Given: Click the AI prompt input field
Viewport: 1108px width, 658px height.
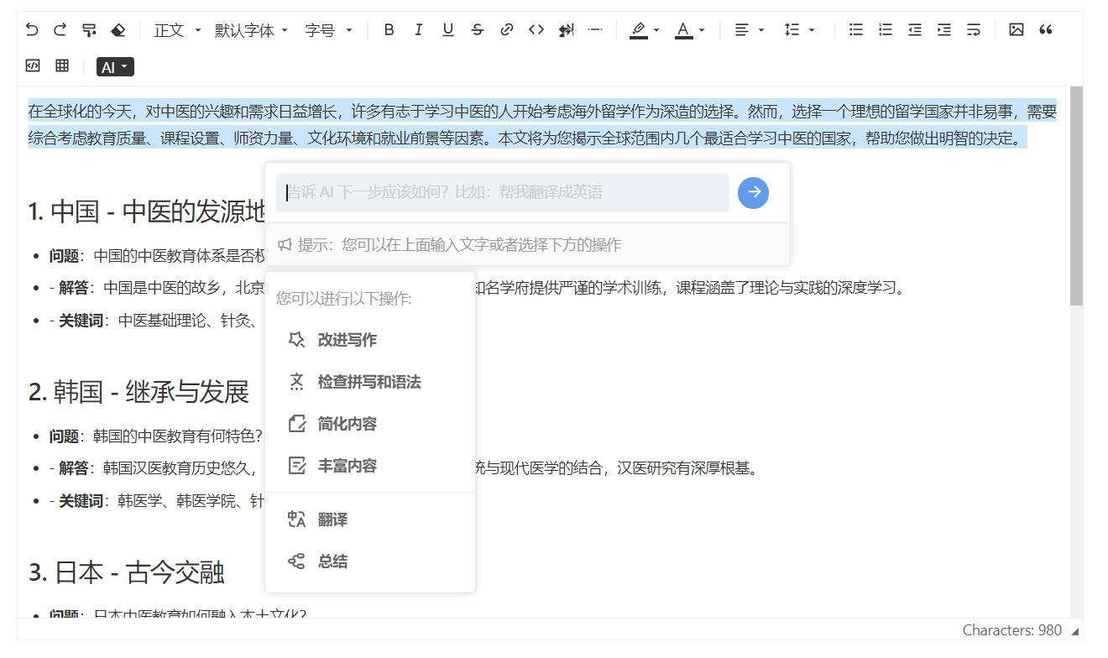Looking at the screenshot, I should [x=502, y=193].
